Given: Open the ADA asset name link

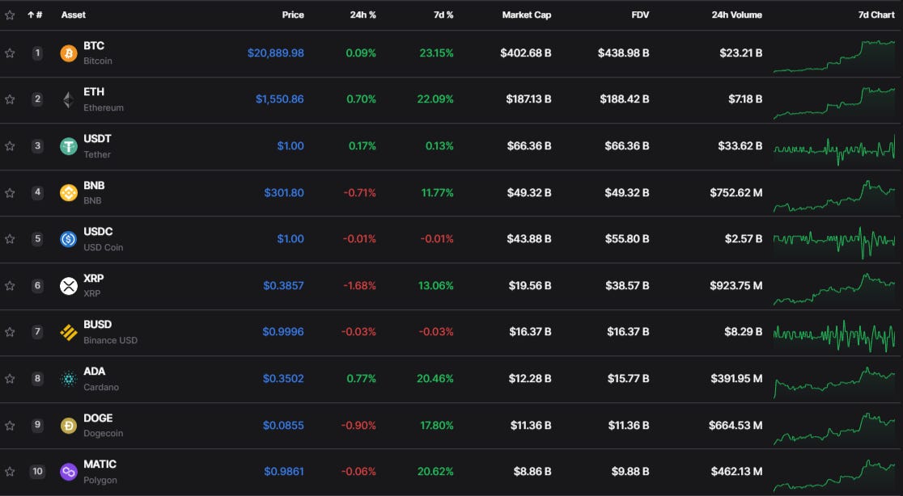Looking at the screenshot, I should [x=95, y=372].
